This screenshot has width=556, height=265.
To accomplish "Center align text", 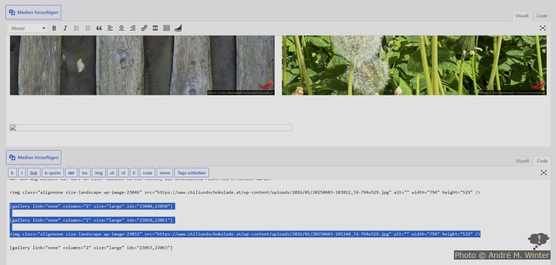I will (x=121, y=28).
